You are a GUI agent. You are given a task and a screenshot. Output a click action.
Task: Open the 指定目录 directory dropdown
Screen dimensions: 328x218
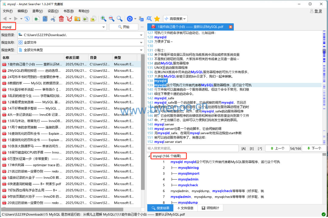coord(141,35)
